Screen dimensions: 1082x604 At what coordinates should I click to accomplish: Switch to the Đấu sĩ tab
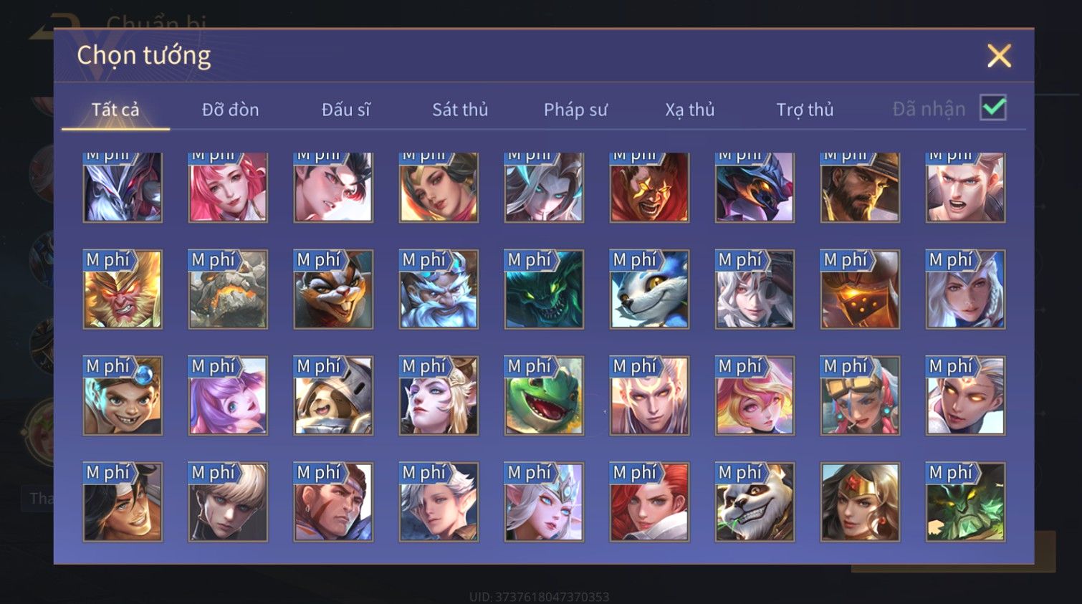pyautogui.click(x=345, y=110)
